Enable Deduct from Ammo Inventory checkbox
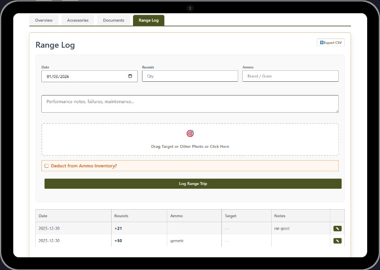The height and width of the screenshot is (270, 380). coord(47,166)
